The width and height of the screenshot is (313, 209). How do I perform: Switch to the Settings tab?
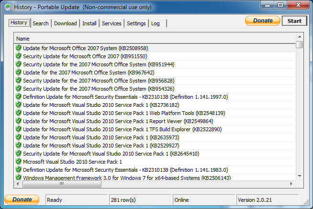[x=136, y=23]
